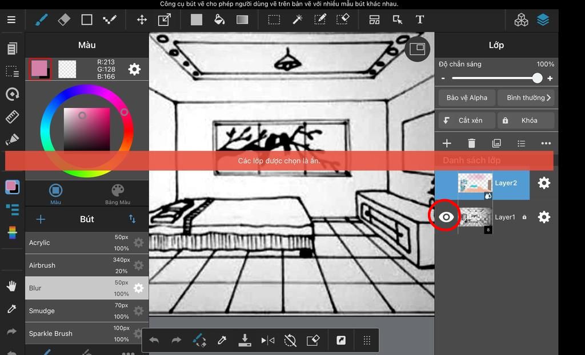Image resolution: width=585 pixels, height=355 pixels.
Task: Select the Magic Wand tool
Action: click(x=297, y=20)
